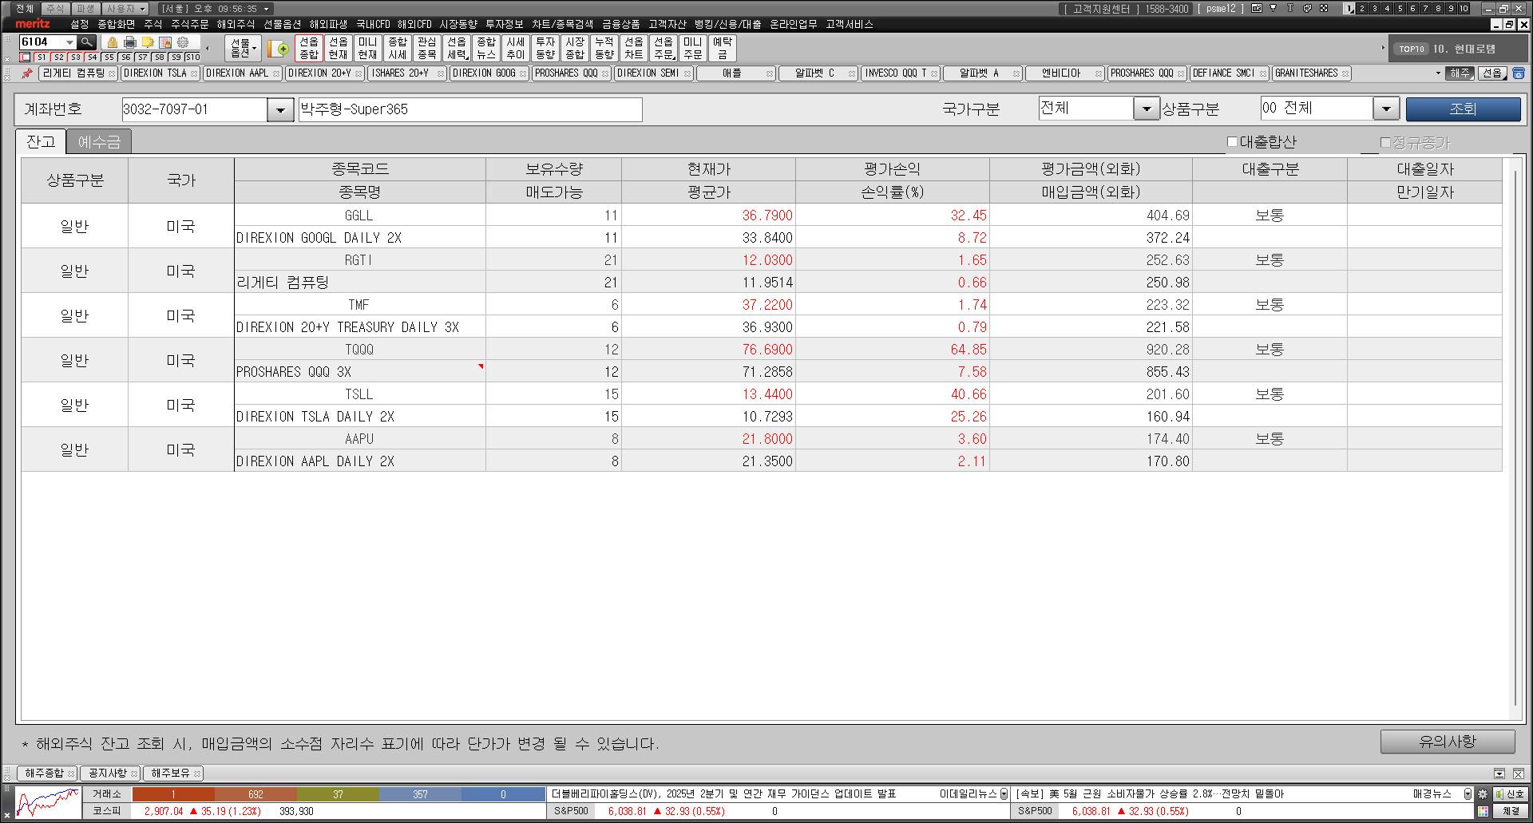Toggle the 정규종가 checkbox
1533x823 pixels.
click(1385, 143)
